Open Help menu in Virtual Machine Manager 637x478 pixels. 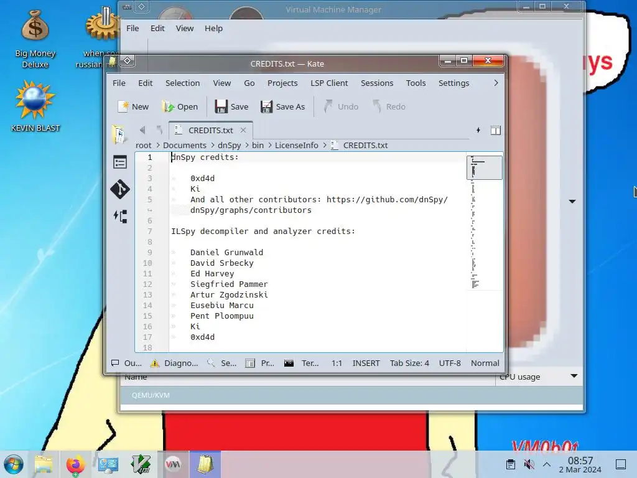pyautogui.click(x=213, y=29)
